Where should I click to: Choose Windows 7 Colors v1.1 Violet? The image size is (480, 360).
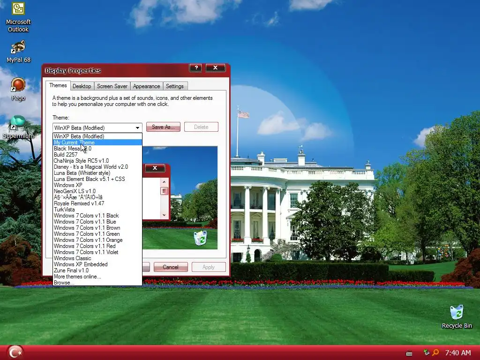point(97,252)
